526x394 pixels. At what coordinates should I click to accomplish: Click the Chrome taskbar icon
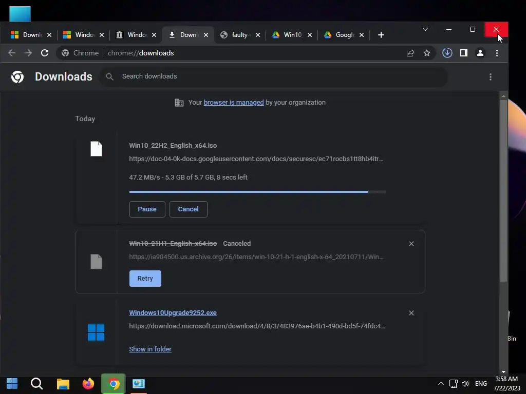[x=114, y=384]
